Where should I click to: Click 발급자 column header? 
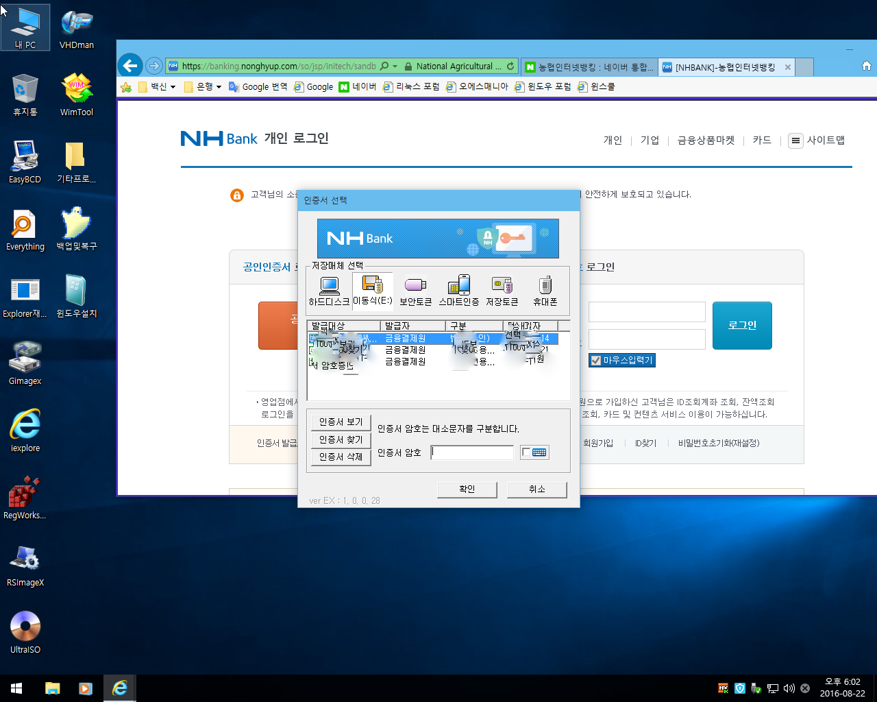[413, 326]
